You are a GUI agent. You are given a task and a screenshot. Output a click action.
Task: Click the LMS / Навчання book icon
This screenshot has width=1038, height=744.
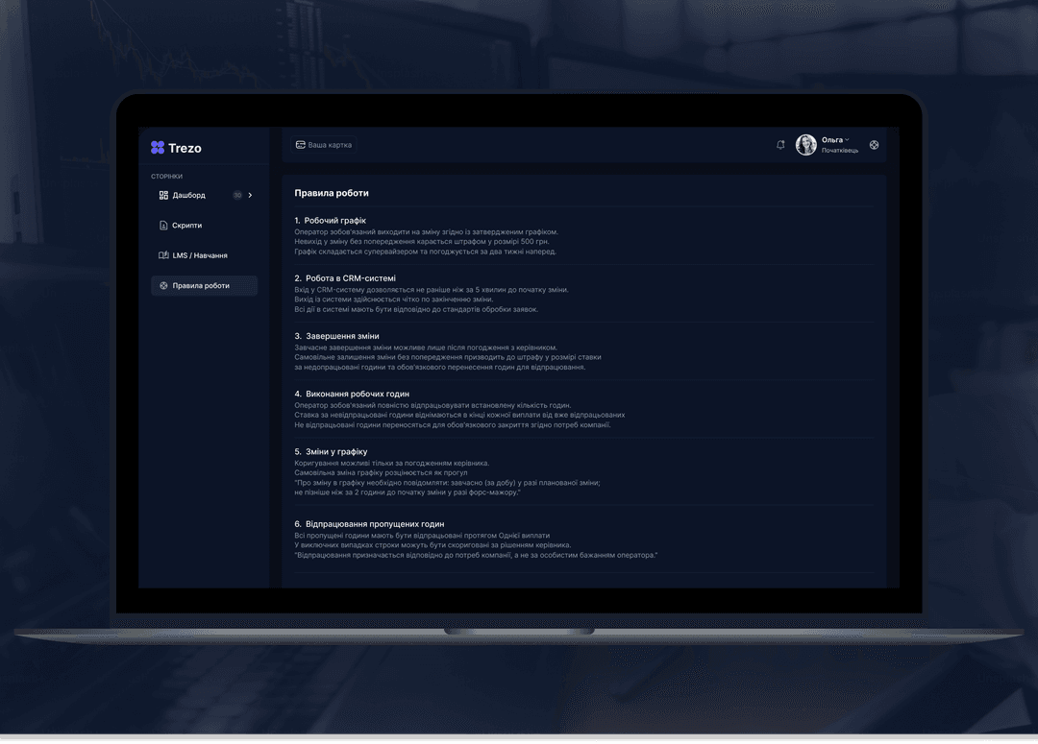pos(163,255)
